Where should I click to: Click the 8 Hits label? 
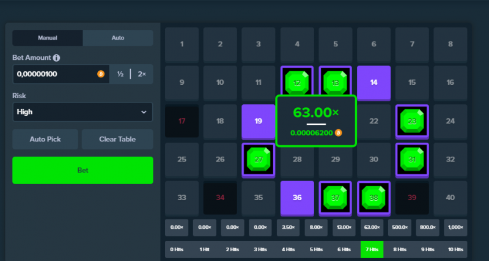point(400,249)
